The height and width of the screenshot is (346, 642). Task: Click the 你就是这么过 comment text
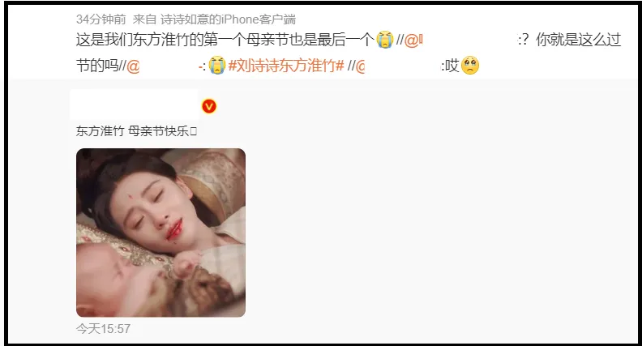pos(578,40)
